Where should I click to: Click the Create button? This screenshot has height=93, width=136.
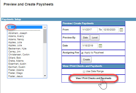click(x=86, y=60)
